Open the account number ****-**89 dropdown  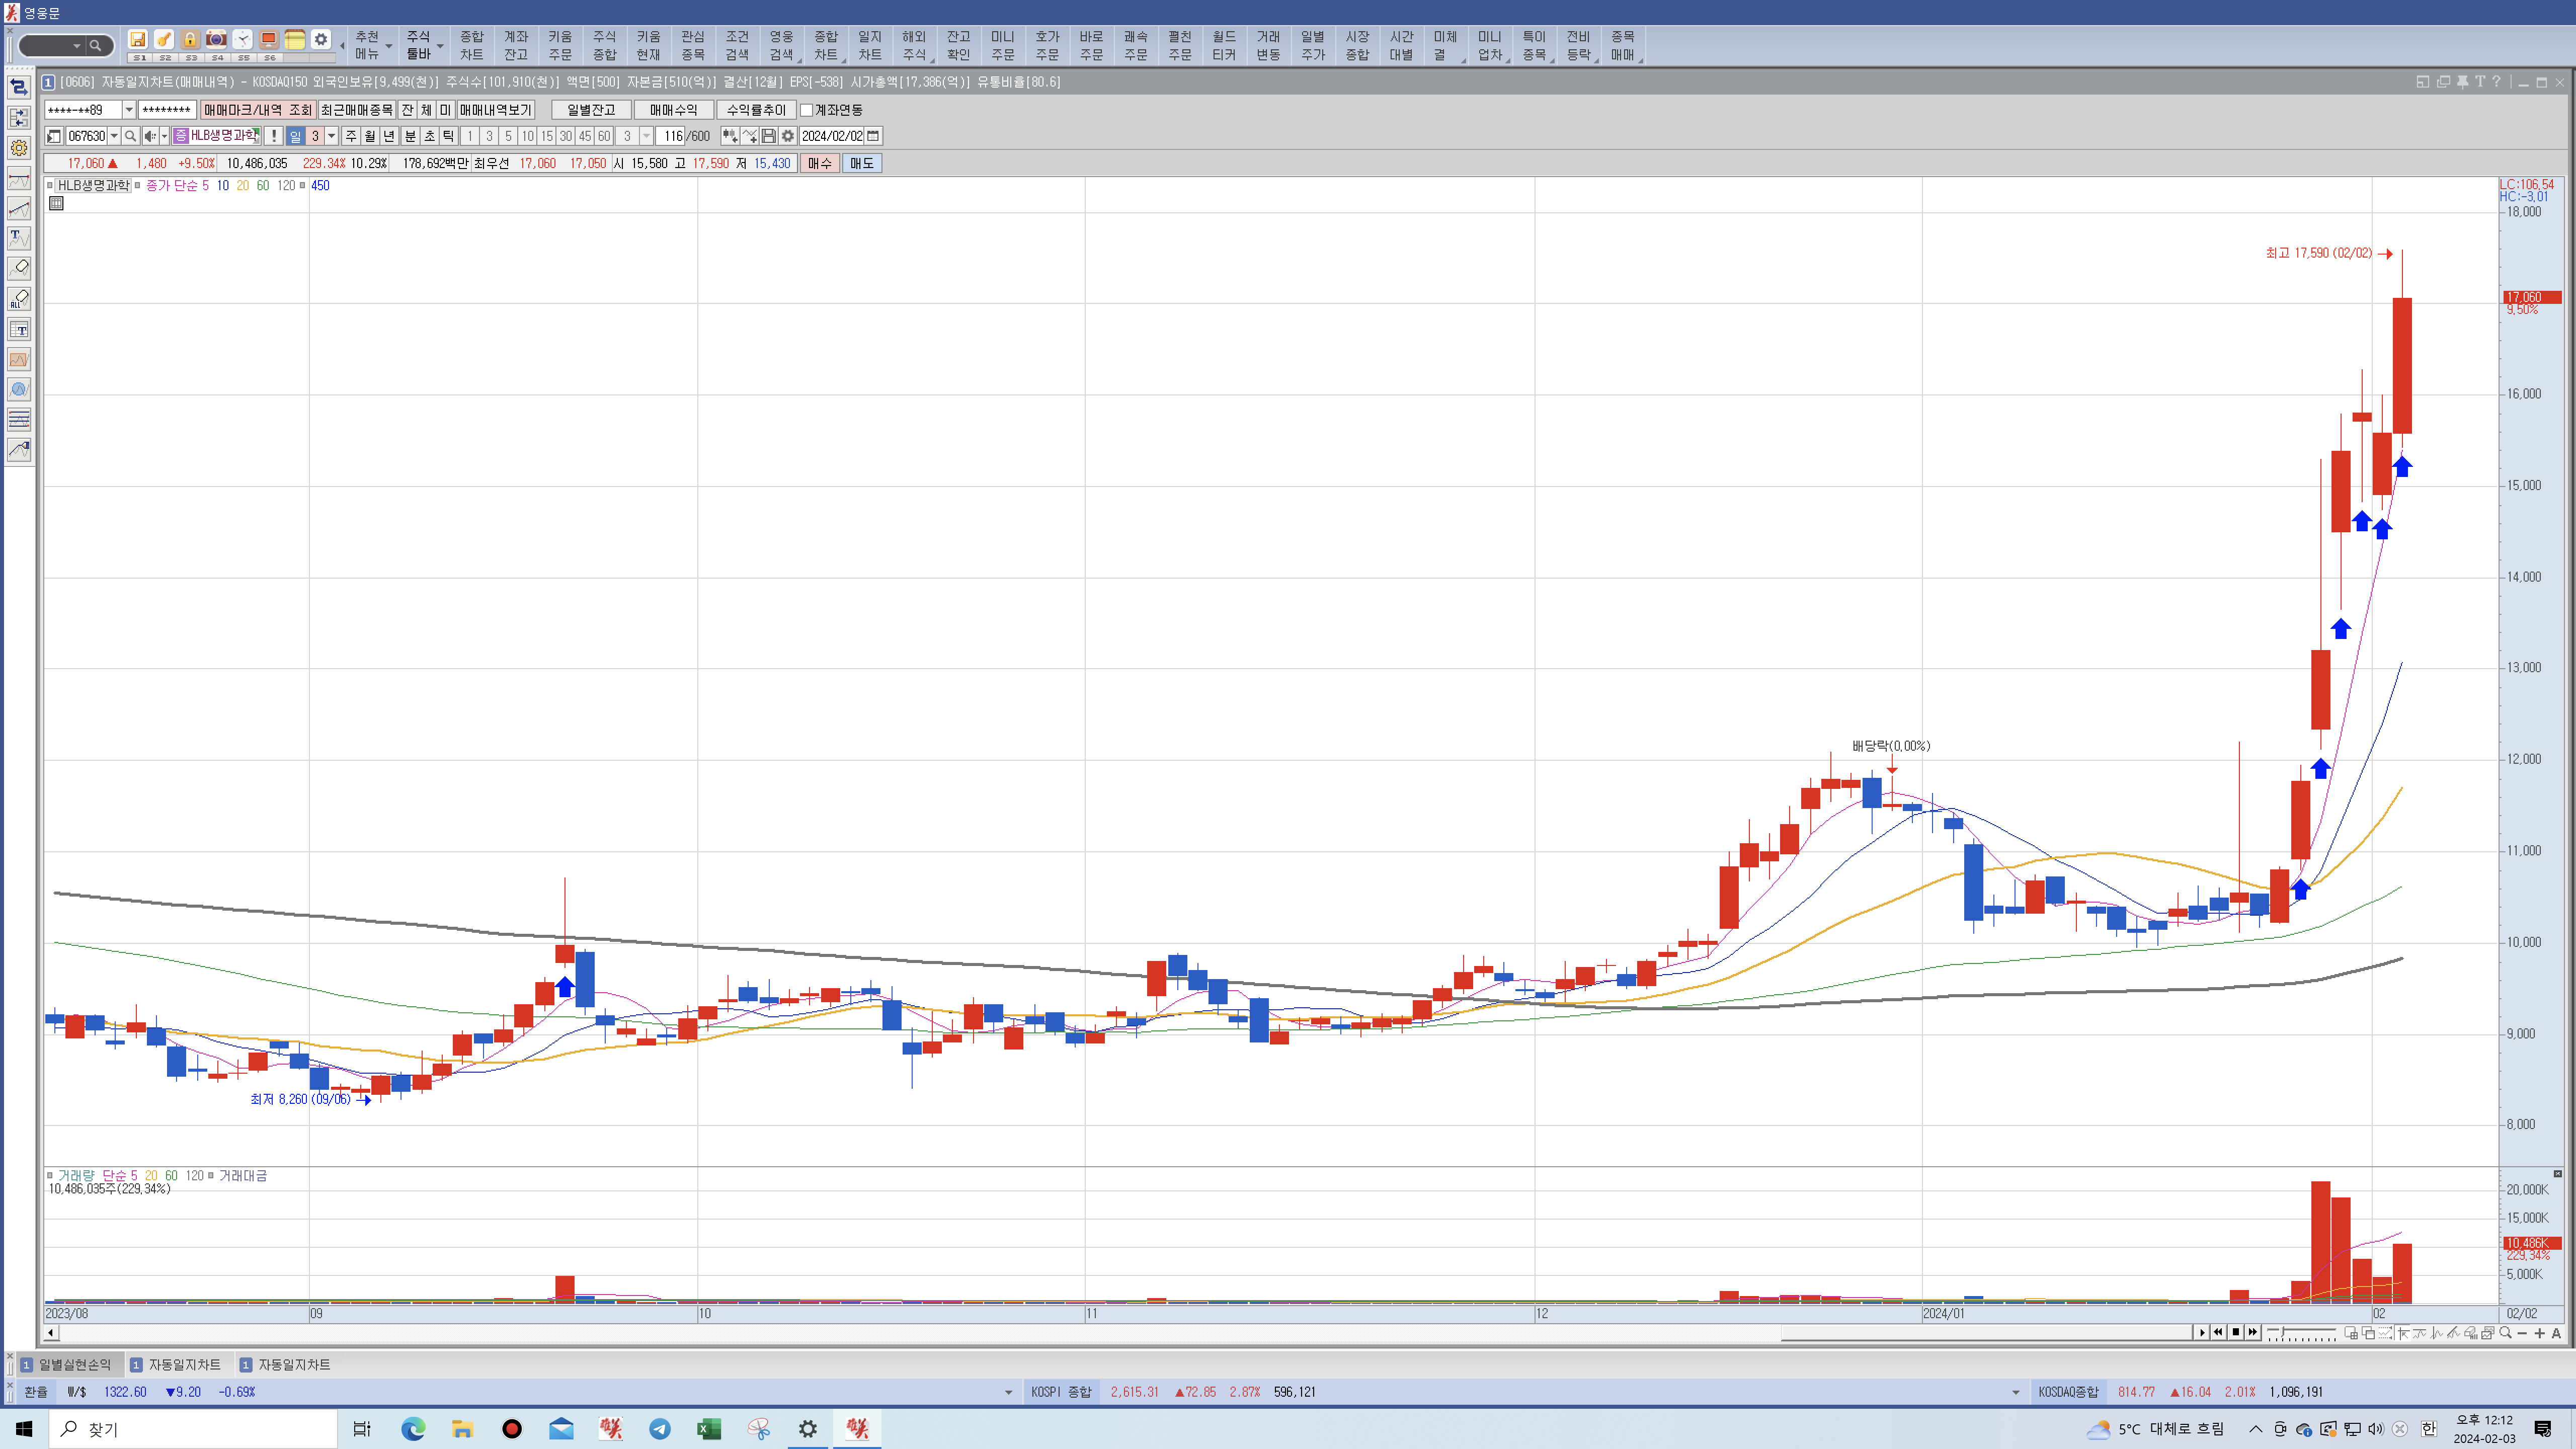(x=129, y=110)
